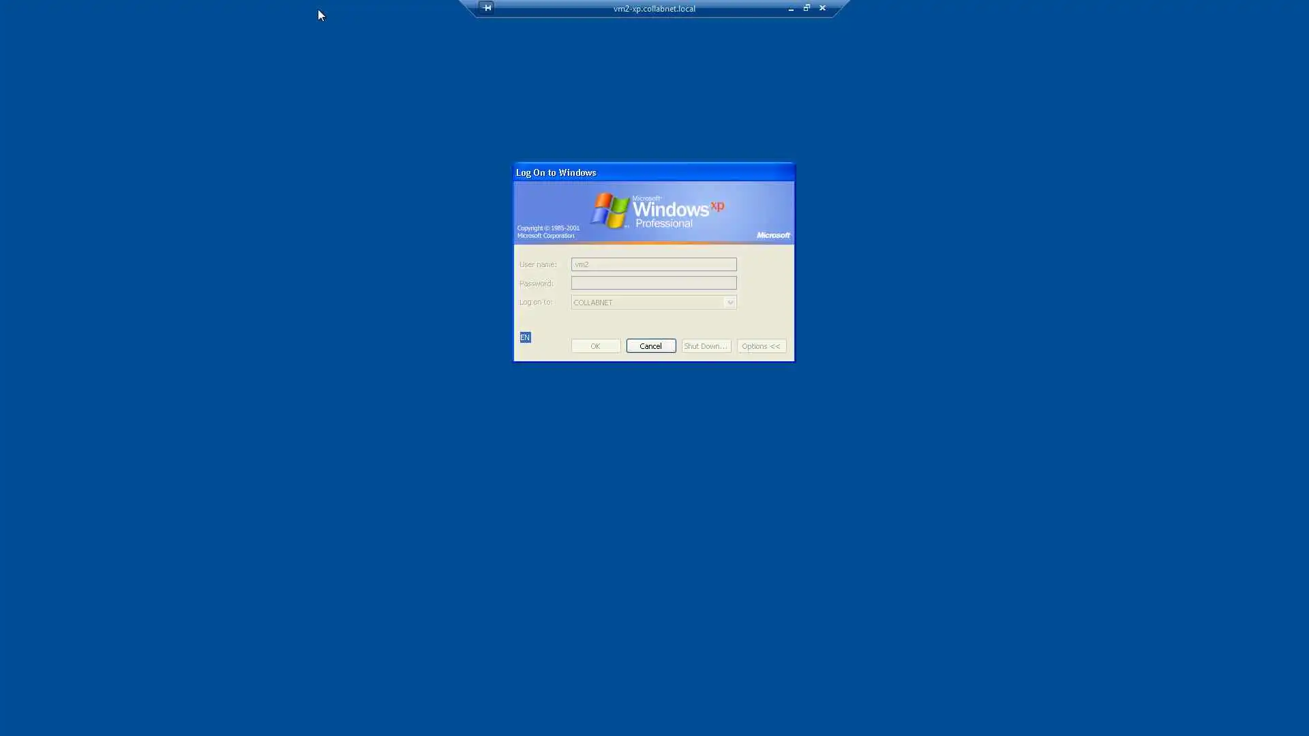
Task: Click the User name label
Action: pyautogui.click(x=537, y=264)
